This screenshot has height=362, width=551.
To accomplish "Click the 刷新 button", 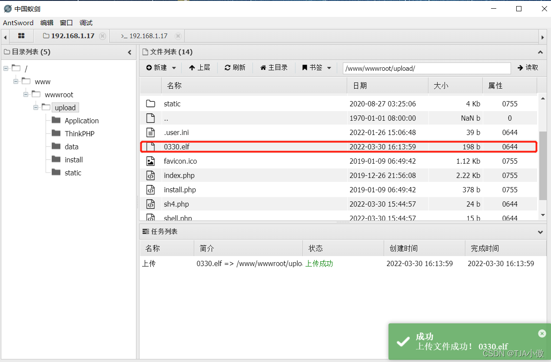I will coord(235,68).
